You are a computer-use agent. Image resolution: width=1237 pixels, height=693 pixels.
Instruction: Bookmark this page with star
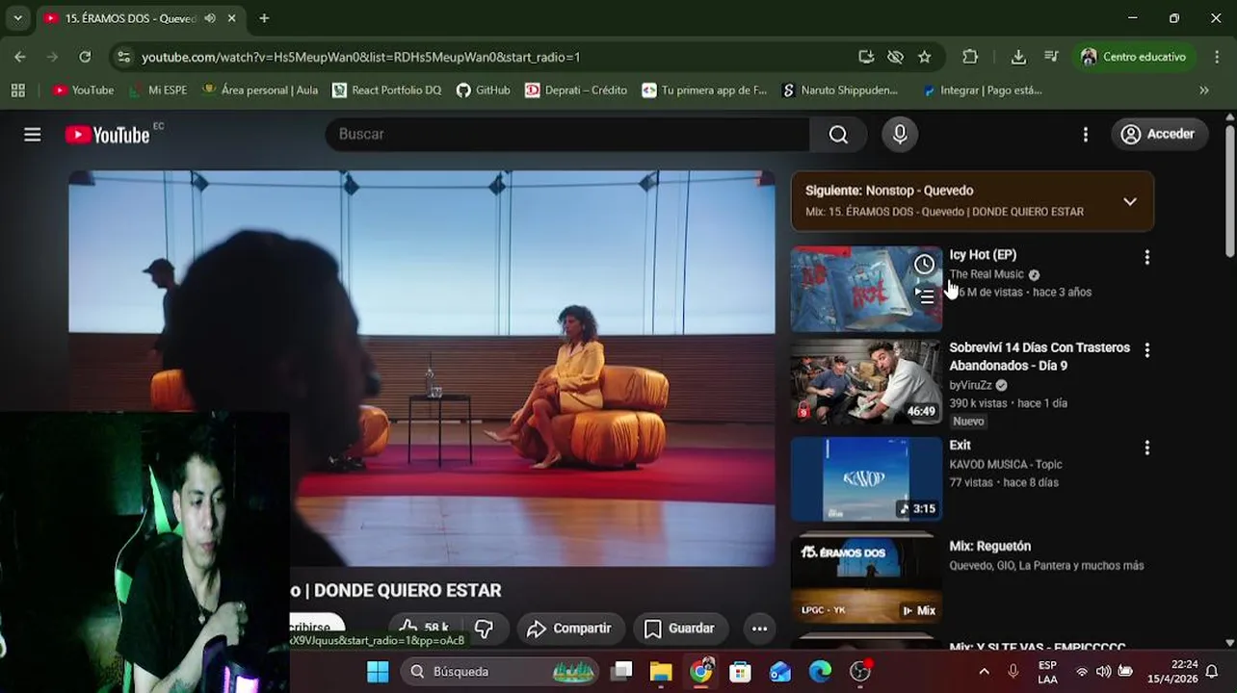pos(925,57)
